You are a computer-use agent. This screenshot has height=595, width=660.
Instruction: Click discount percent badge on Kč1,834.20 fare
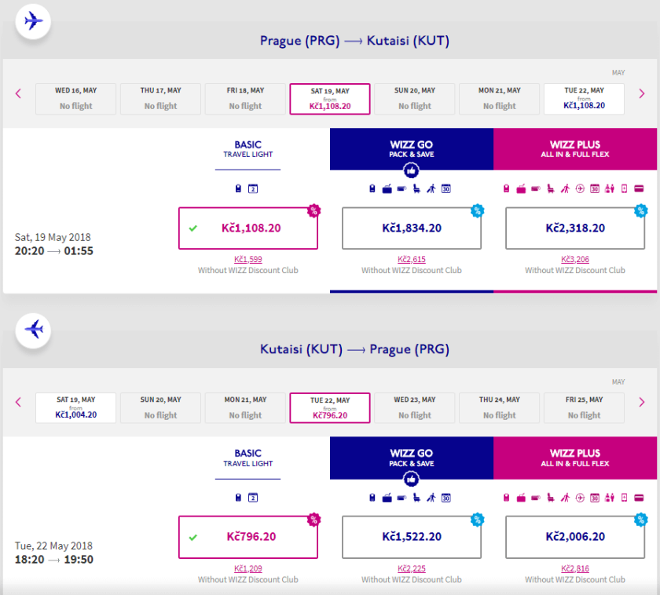[x=477, y=210]
